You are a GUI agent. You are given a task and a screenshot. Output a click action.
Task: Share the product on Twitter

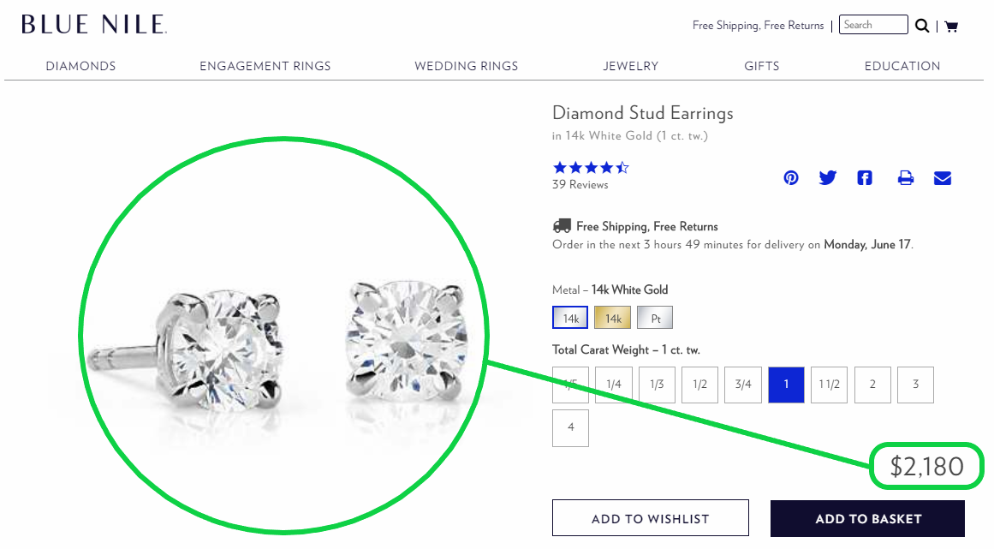[x=827, y=177]
